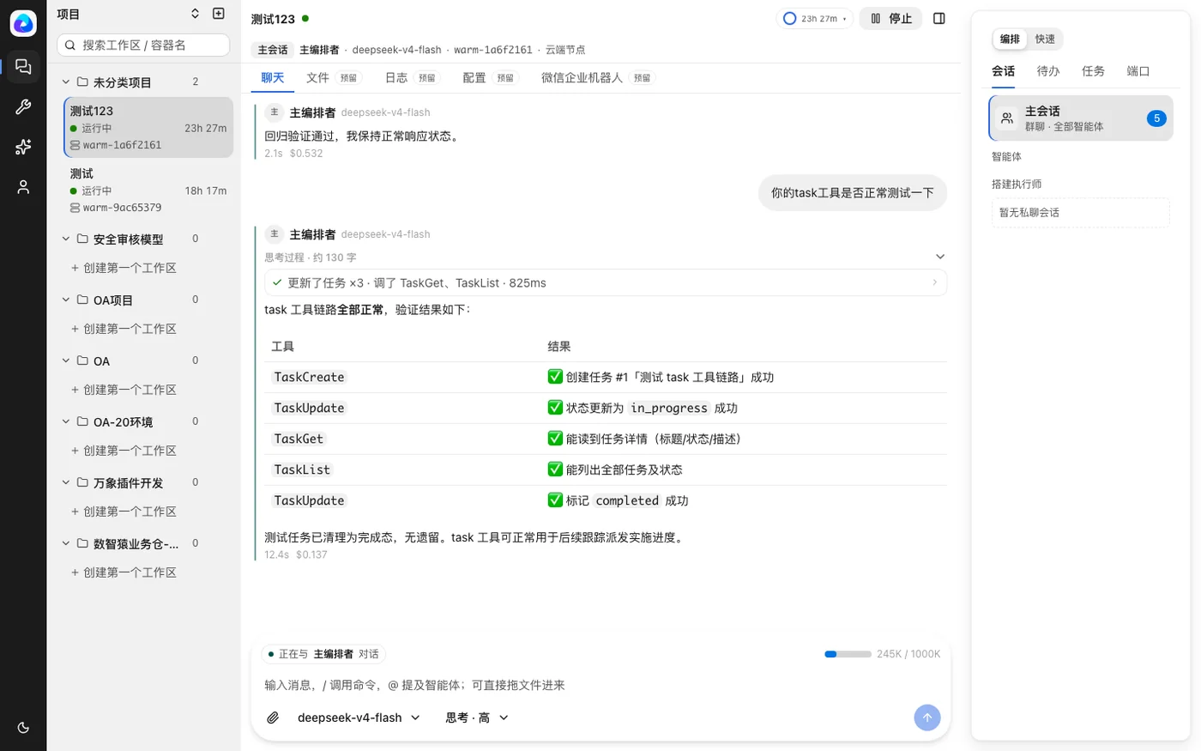This screenshot has width=1201, height=751.
Task: Open the sparkle AI sidebar icon
Action: (x=23, y=147)
